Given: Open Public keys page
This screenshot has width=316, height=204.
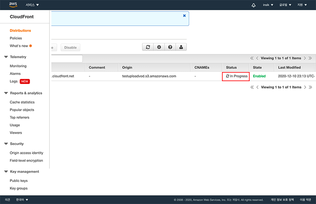Looking at the screenshot, I should pyautogui.click(x=19, y=180).
